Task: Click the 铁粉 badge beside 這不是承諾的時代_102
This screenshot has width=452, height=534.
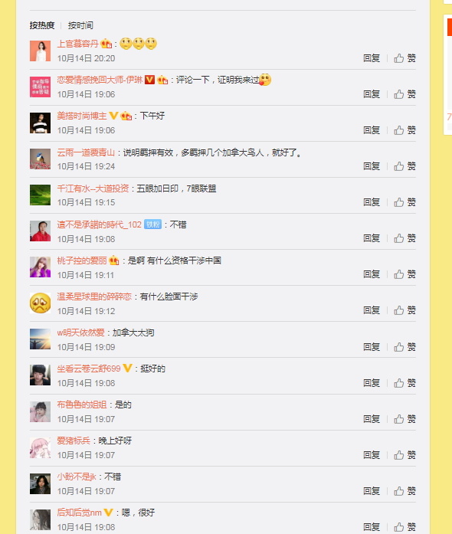Action: pyautogui.click(x=152, y=224)
